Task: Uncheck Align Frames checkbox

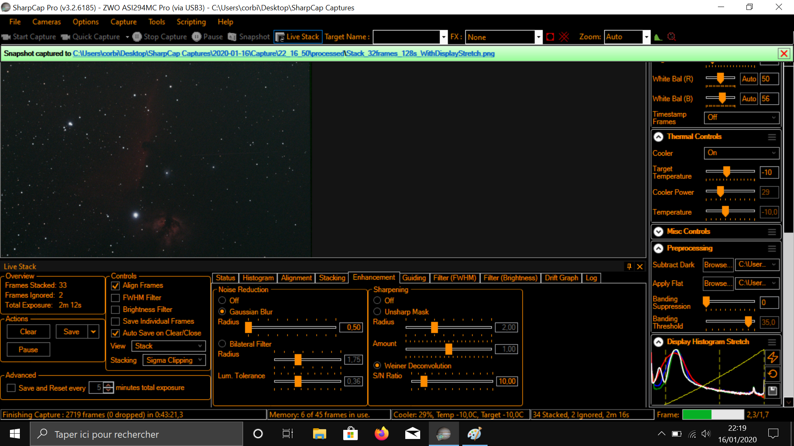Action: pyautogui.click(x=115, y=286)
